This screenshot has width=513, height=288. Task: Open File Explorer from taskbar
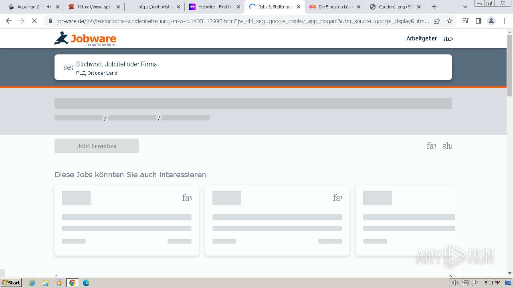click(x=45, y=283)
